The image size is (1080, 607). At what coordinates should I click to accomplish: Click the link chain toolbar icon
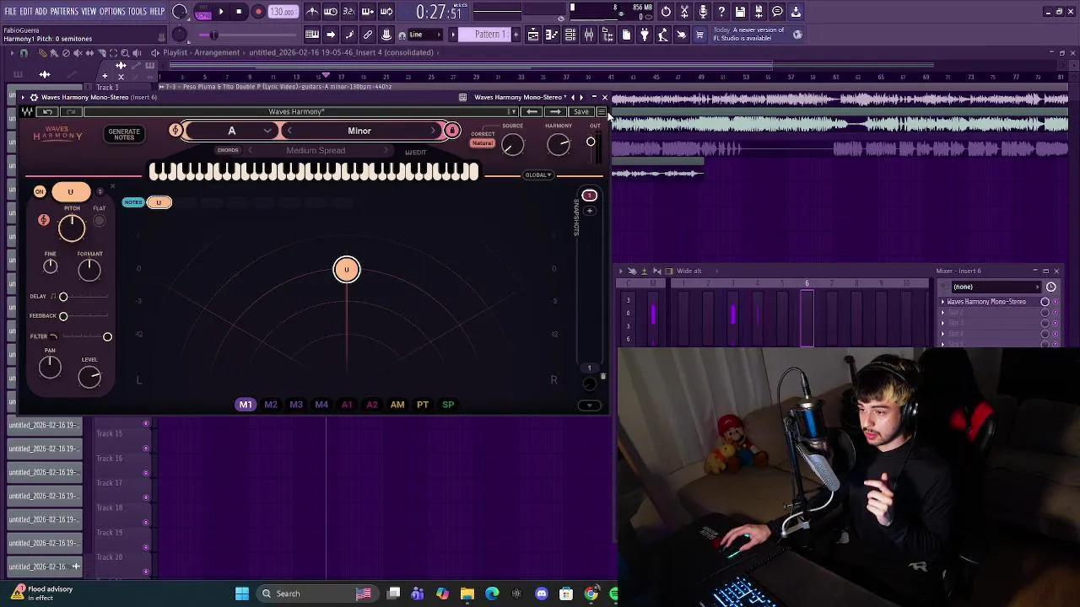pos(368,35)
